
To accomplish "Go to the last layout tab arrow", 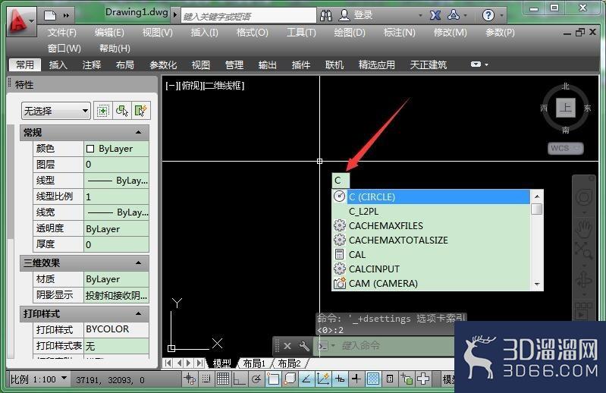I will pyautogui.click(x=199, y=363).
